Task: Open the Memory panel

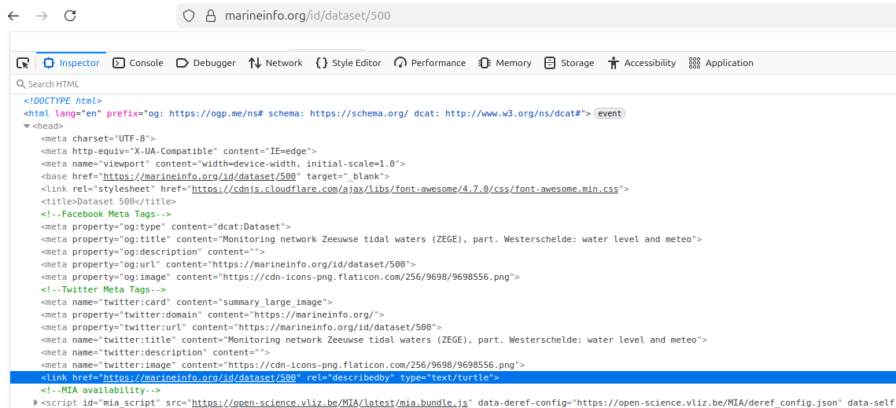Action: [504, 63]
